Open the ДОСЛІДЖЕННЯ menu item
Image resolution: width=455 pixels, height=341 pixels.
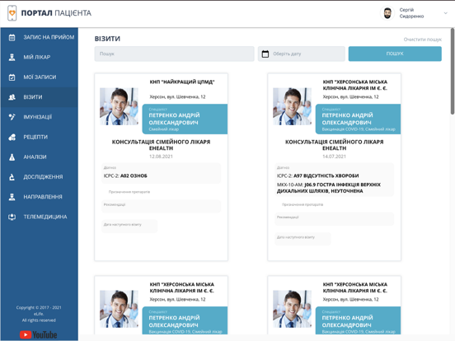click(40, 177)
